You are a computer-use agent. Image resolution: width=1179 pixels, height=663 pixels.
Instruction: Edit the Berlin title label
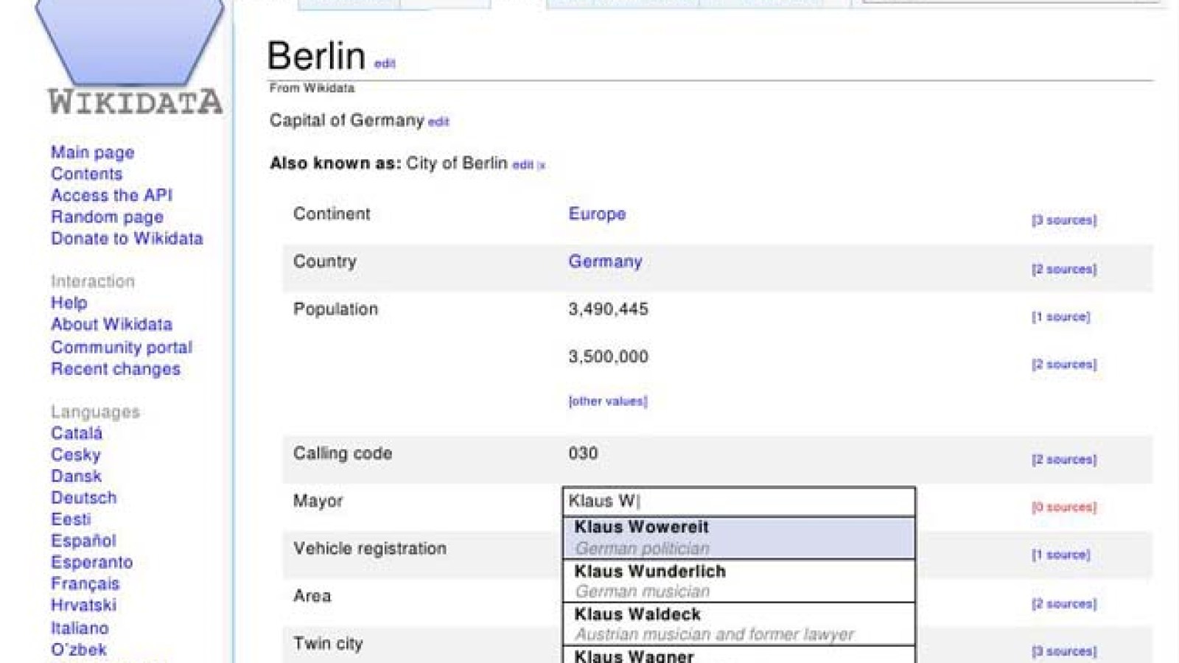coord(385,63)
